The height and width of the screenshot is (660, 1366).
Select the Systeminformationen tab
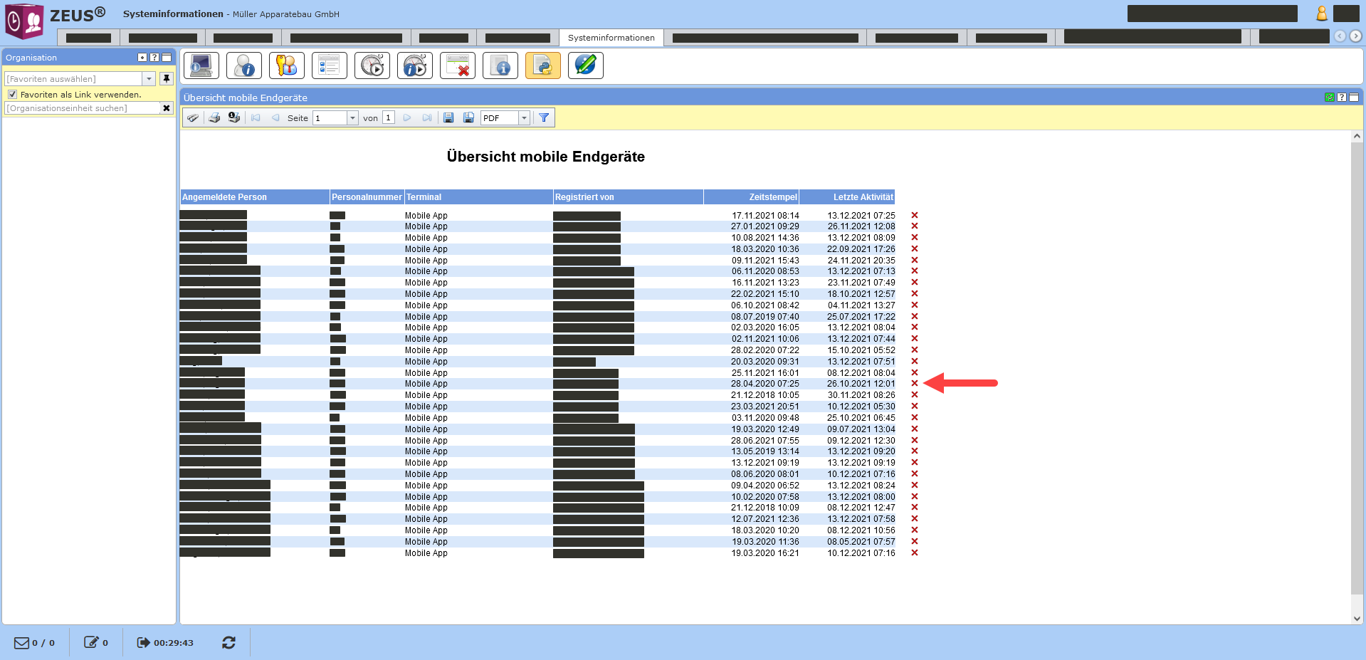click(x=611, y=38)
